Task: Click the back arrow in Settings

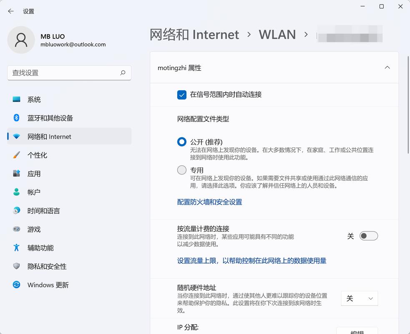Action: pos(11,11)
